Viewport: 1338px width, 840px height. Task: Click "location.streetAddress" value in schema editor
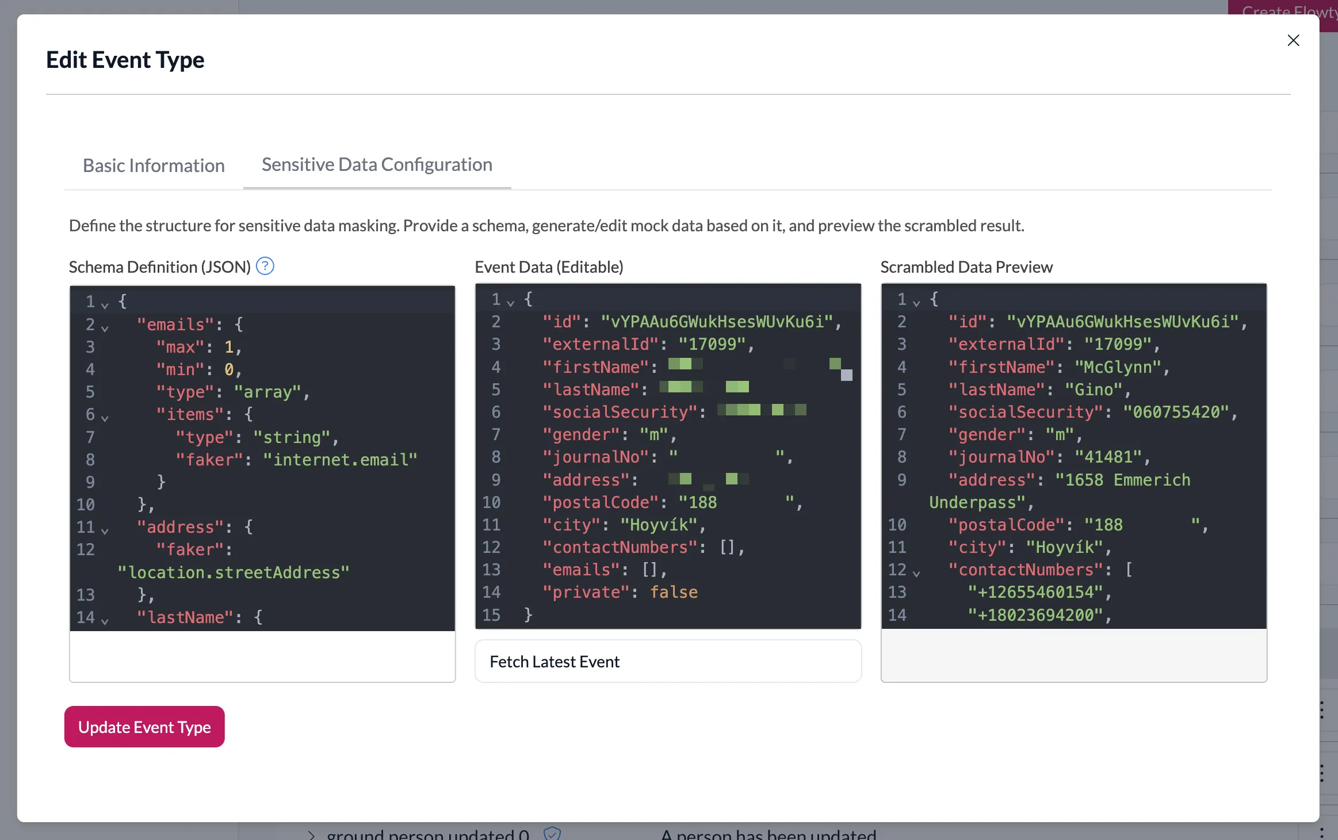click(x=234, y=572)
